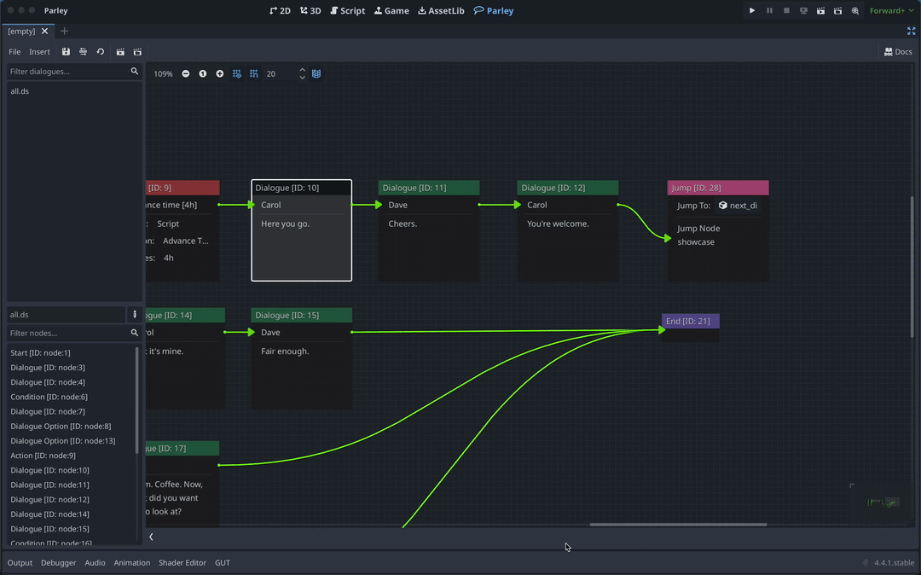Image resolution: width=921 pixels, height=575 pixels.
Task: Click the save dialogue icon
Action: click(x=66, y=52)
